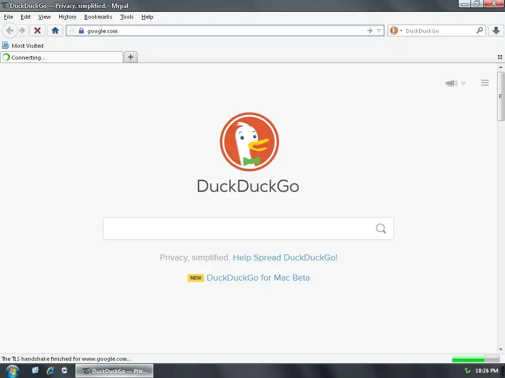Focus the google.com address bar
The height and width of the screenshot is (378, 505).
click(225, 31)
